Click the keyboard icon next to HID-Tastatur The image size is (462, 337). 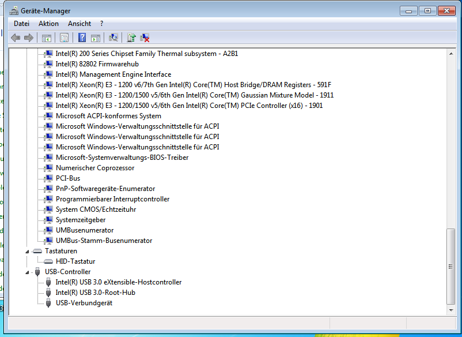click(48, 261)
